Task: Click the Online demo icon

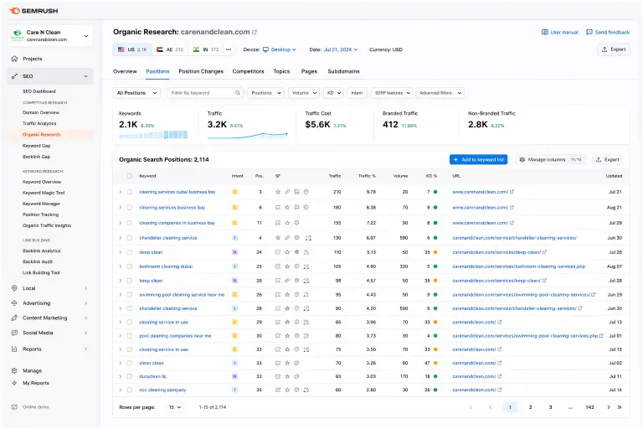Action: pos(14,407)
